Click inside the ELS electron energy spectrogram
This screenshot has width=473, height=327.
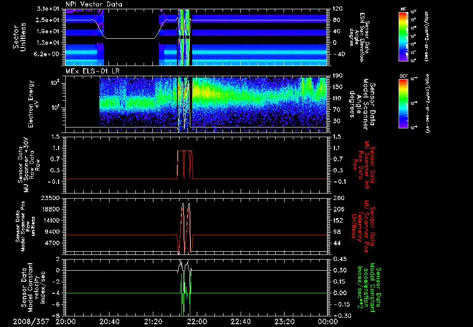tap(196, 105)
